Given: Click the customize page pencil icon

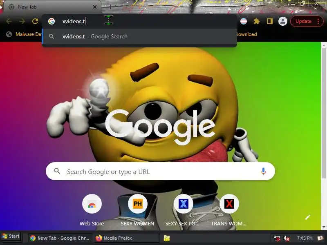Looking at the screenshot, I should tap(308, 218).
